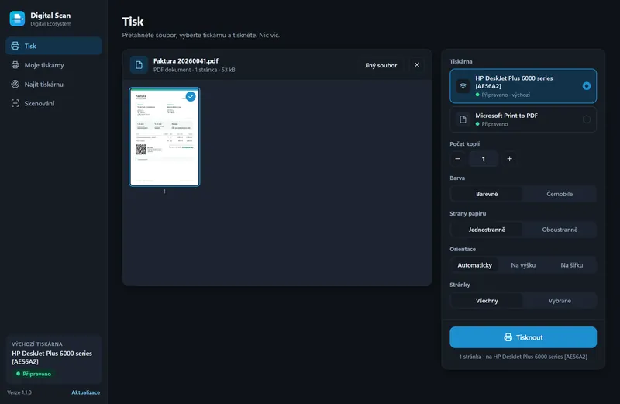Click the Tisknout print button
Screen dimensions: 620x404
point(522,337)
